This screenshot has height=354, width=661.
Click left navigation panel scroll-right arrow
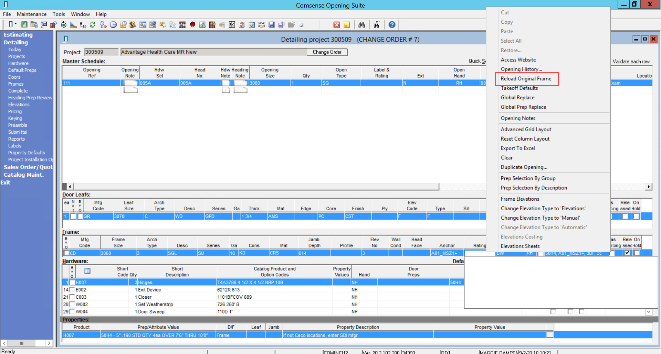coord(49,343)
